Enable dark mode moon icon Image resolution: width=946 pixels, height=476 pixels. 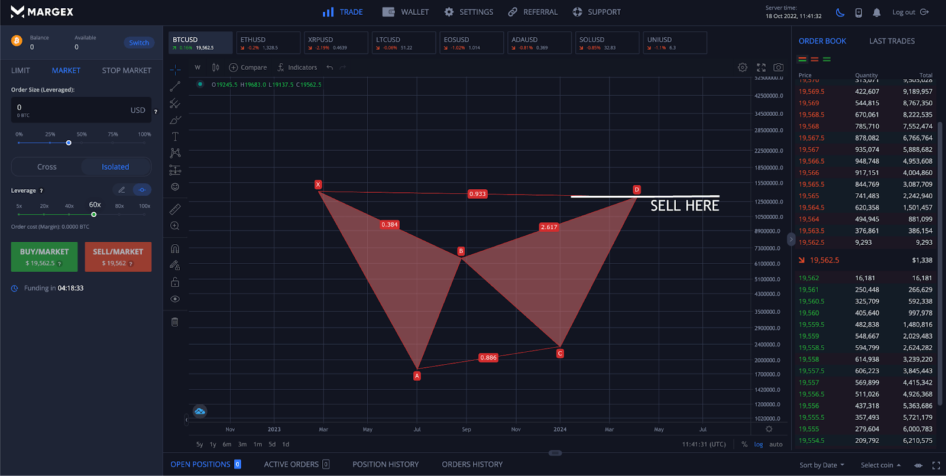pyautogui.click(x=840, y=12)
